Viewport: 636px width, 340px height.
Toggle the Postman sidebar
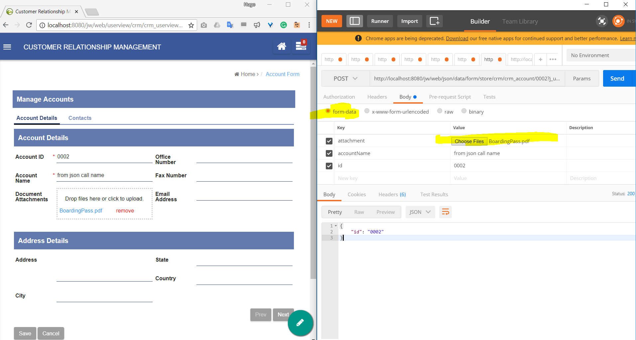click(355, 21)
